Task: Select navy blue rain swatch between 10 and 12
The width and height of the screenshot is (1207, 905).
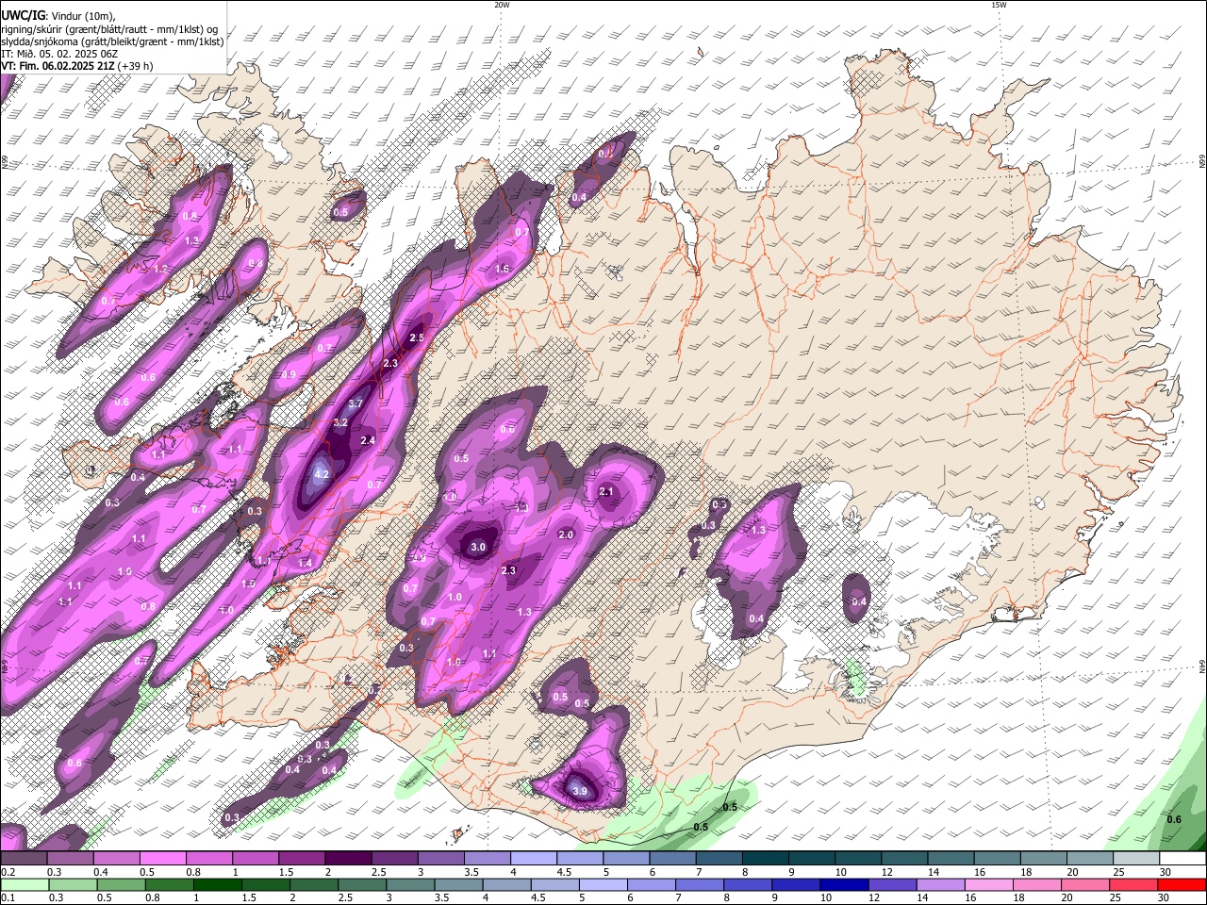Action: click(x=843, y=884)
